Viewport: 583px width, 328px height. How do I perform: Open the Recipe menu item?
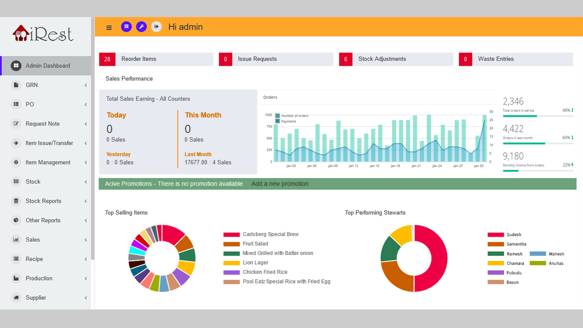(46, 259)
